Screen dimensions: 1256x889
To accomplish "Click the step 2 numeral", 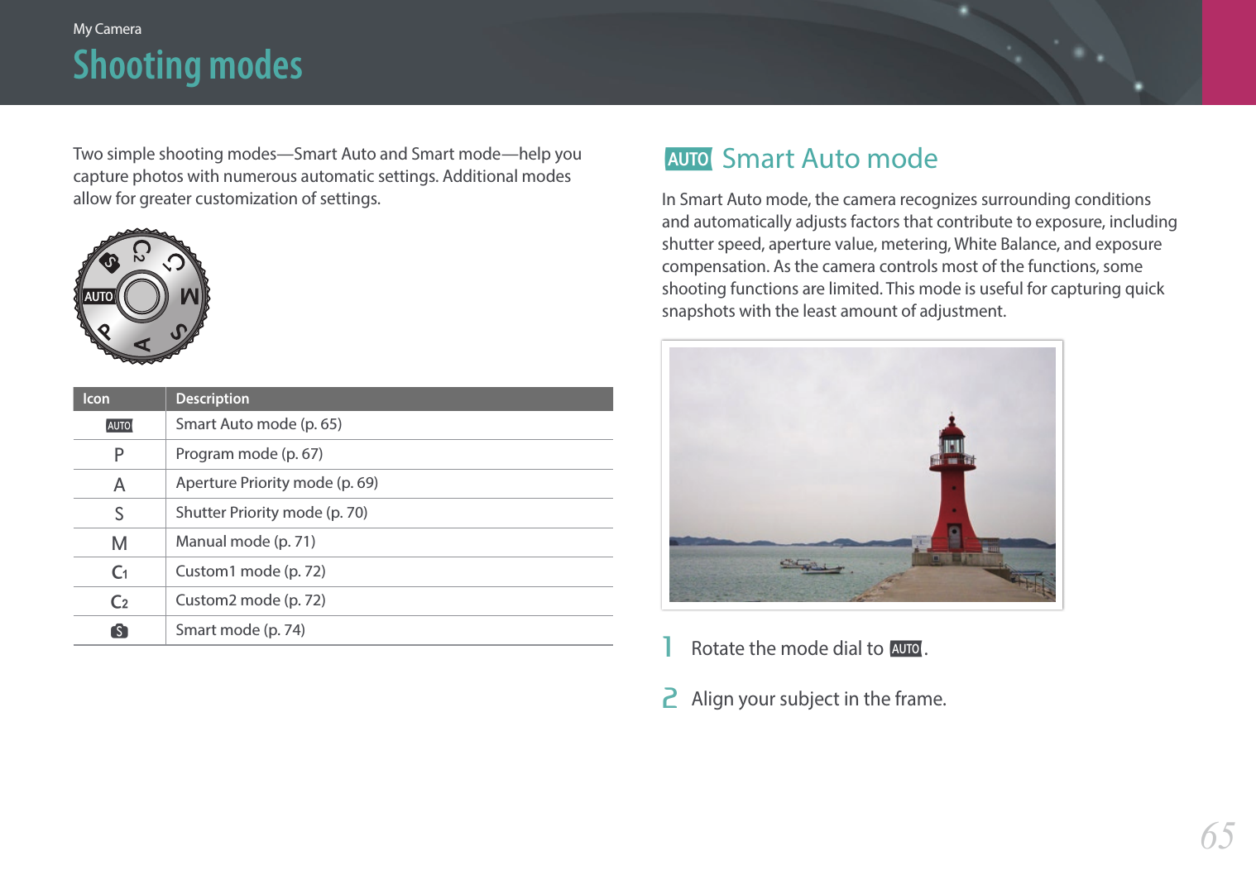I will pos(669,699).
